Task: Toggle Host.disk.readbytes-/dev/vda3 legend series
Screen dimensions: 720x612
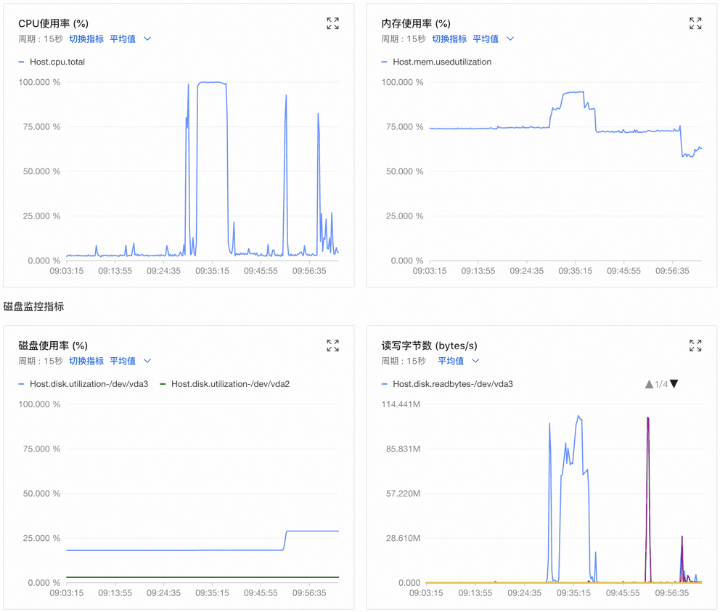Action: 447,384
